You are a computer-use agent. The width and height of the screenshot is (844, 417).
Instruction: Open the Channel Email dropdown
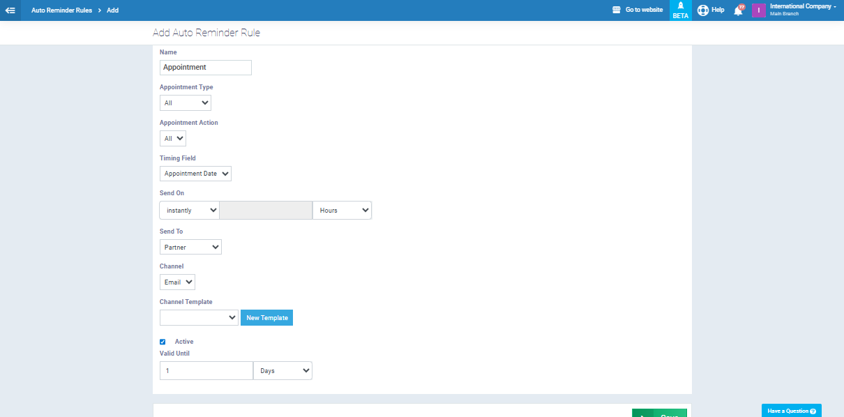pyautogui.click(x=177, y=282)
